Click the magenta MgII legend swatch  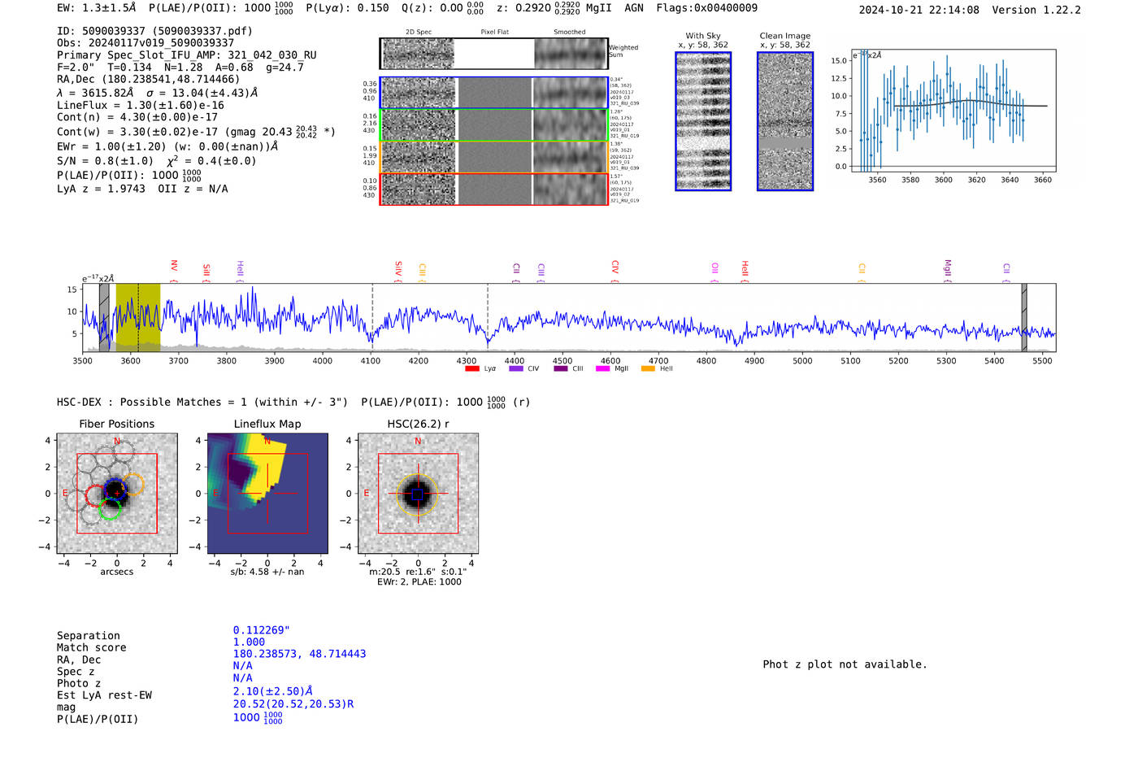point(602,369)
